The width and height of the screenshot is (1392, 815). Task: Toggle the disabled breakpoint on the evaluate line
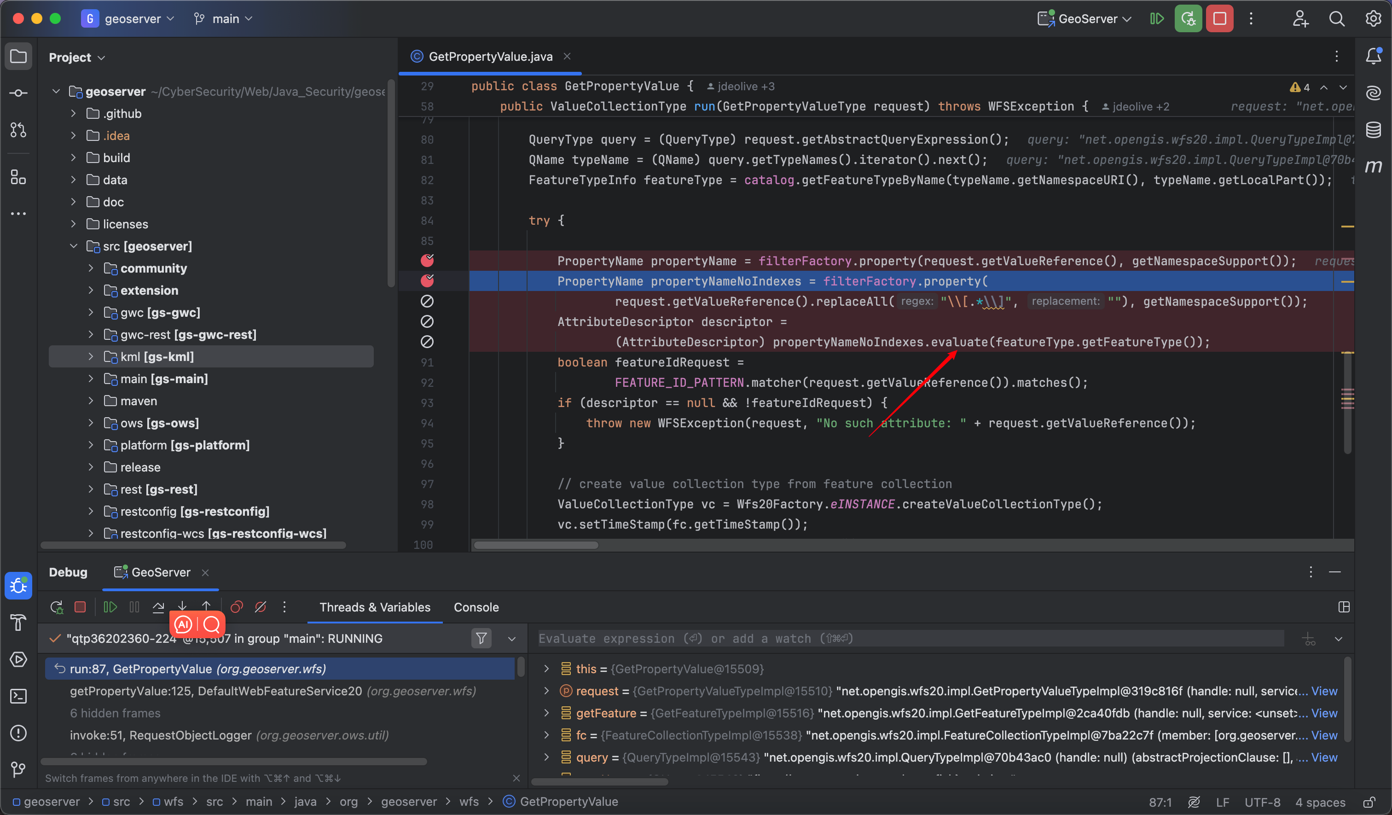427,342
